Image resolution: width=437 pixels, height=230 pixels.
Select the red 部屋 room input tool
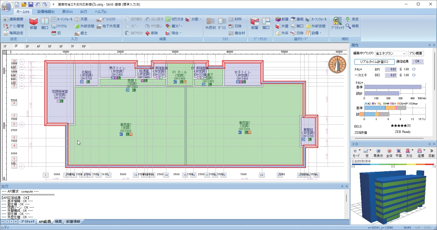pyautogui.click(x=33, y=23)
